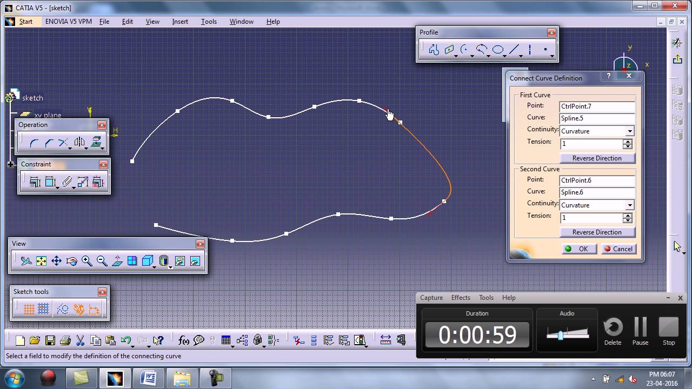Select the Profile polyline tool
This screenshot has width=692, height=389.
tap(434, 50)
